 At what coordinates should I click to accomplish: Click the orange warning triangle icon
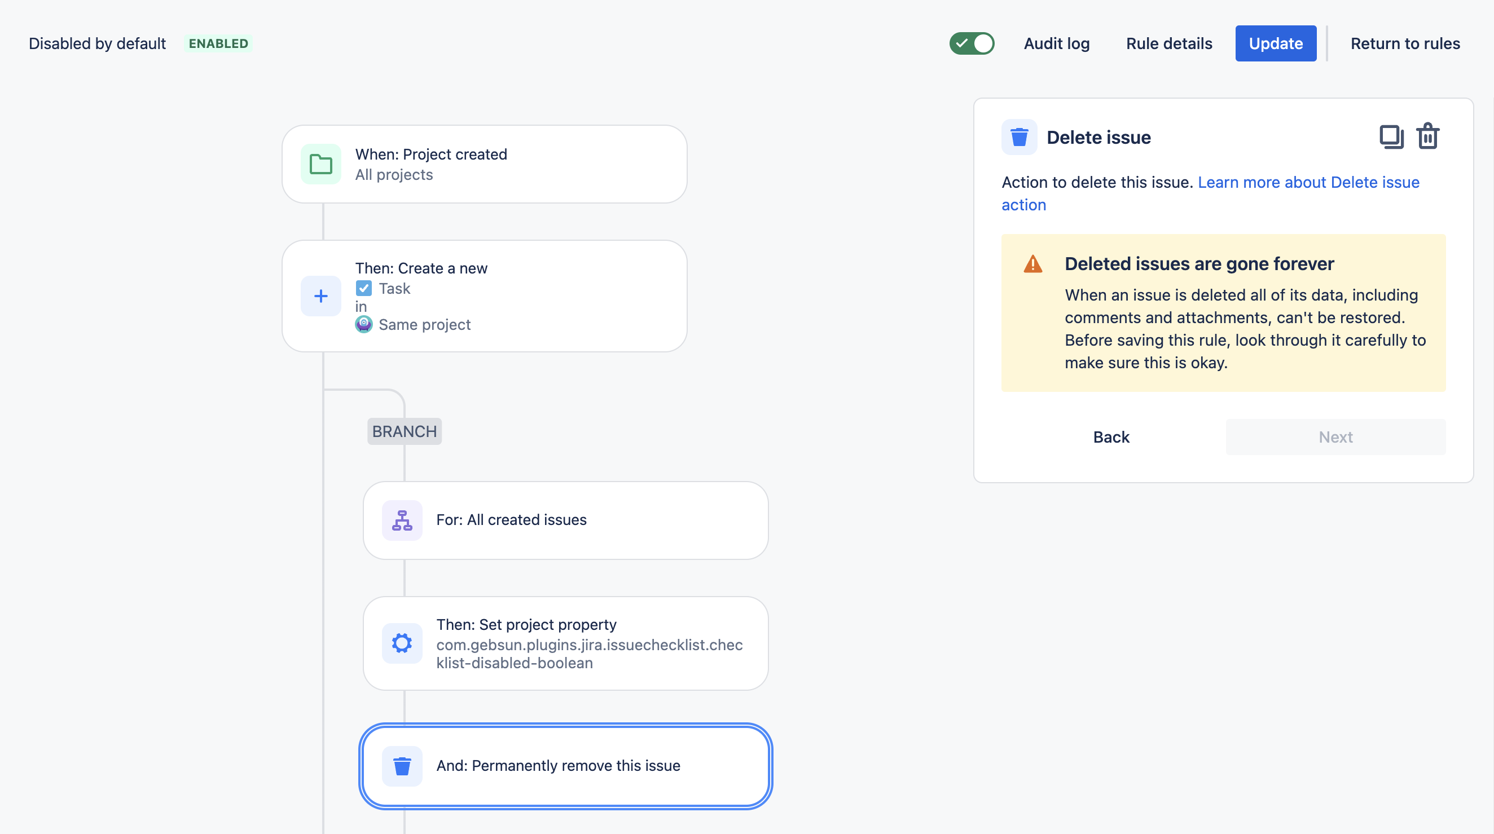pyautogui.click(x=1032, y=264)
